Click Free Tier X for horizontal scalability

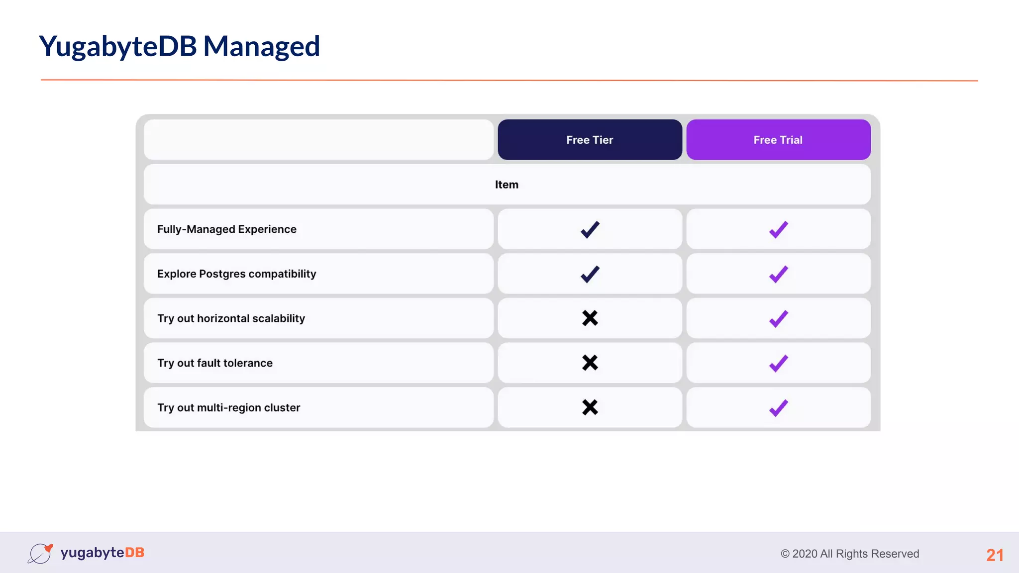pyautogui.click(x=590, y=318)
